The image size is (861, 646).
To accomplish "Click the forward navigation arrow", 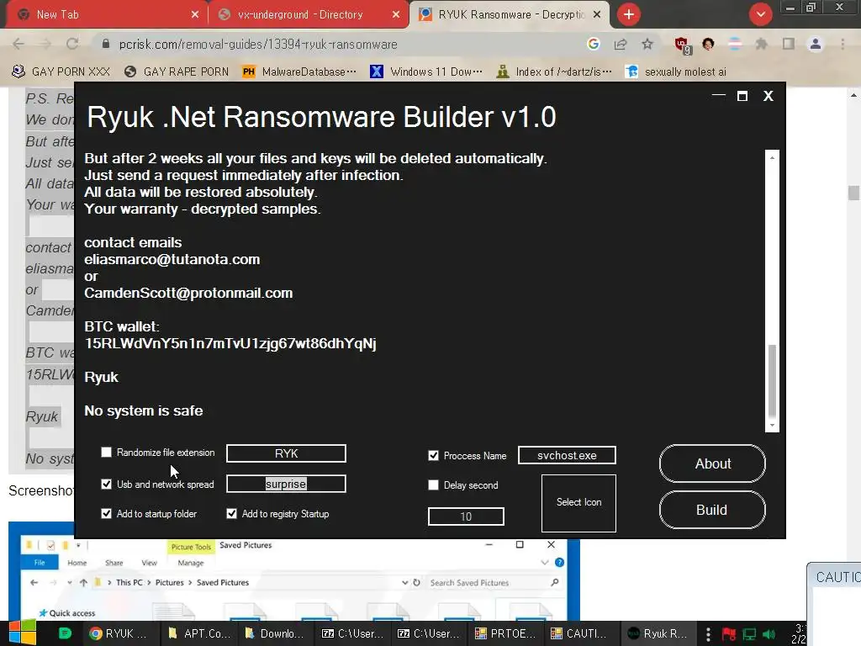I will (45, 44).
